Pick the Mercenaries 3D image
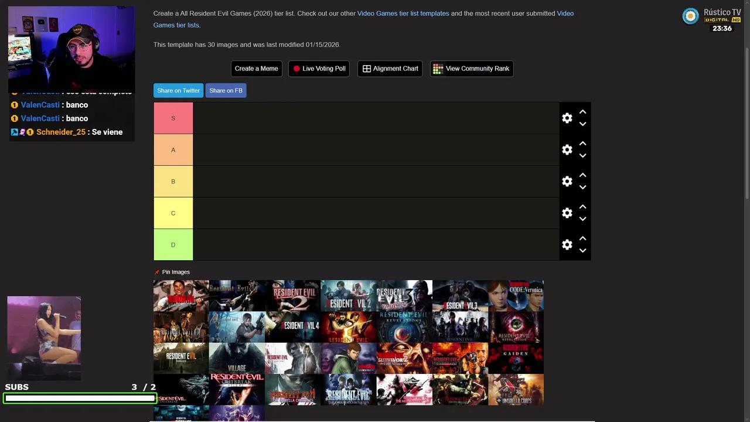 [404, 390]
